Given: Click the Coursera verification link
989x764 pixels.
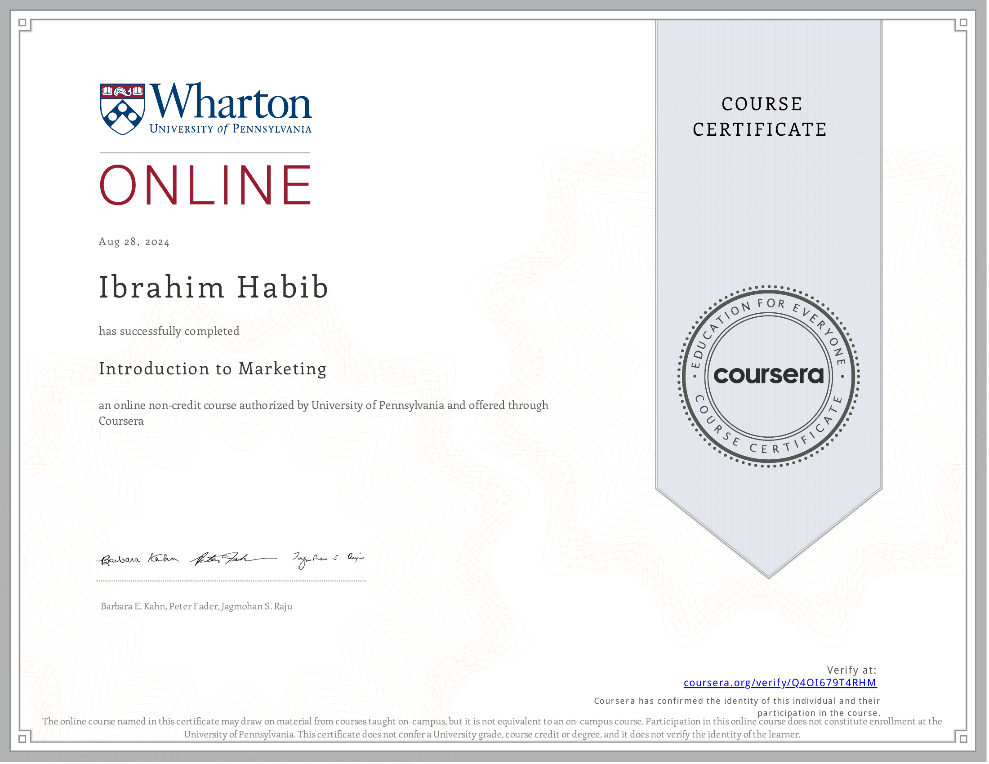Looking at the screenshot, I should click(781, 684).
